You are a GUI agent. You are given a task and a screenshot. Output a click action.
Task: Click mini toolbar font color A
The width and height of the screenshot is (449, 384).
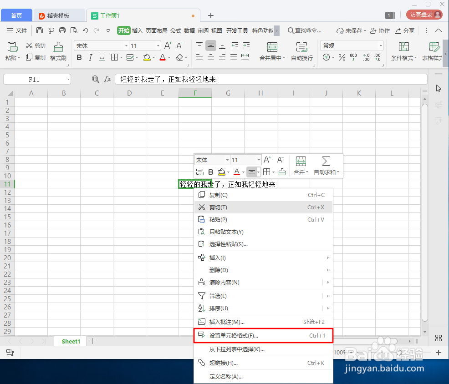pyautogui.click(x=236, y=172)
